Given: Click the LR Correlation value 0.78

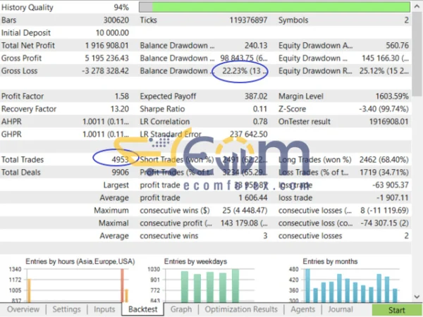Looking at the screenshot, I should (x=260, y=121).
